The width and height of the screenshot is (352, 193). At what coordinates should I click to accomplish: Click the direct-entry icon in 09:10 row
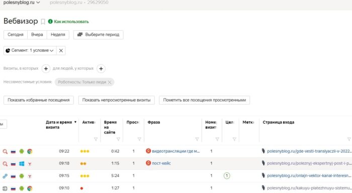[x=5, y=188]
